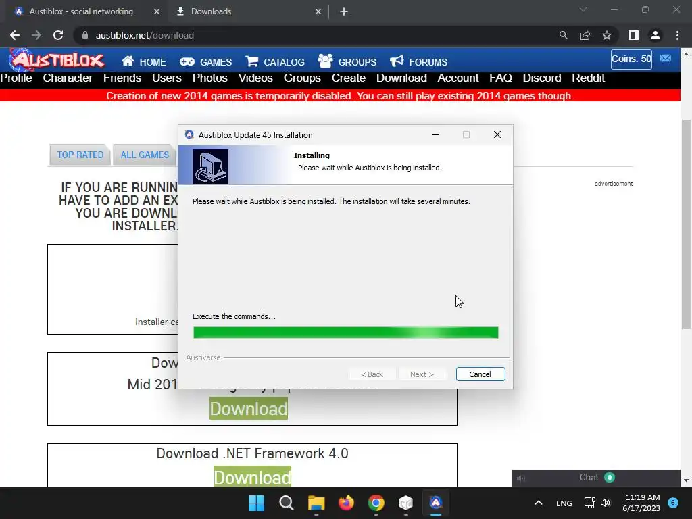The image size is (692, 519).
Task: Click the Austiblox logo in site header
Action: [57, 59]
